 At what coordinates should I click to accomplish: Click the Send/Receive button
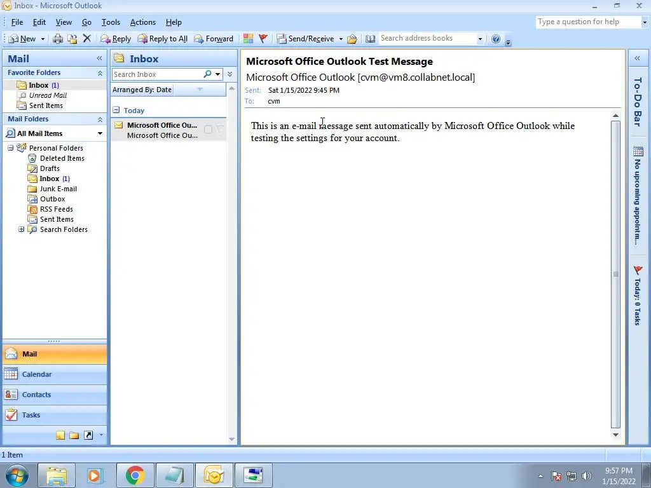tap(306, 39)
